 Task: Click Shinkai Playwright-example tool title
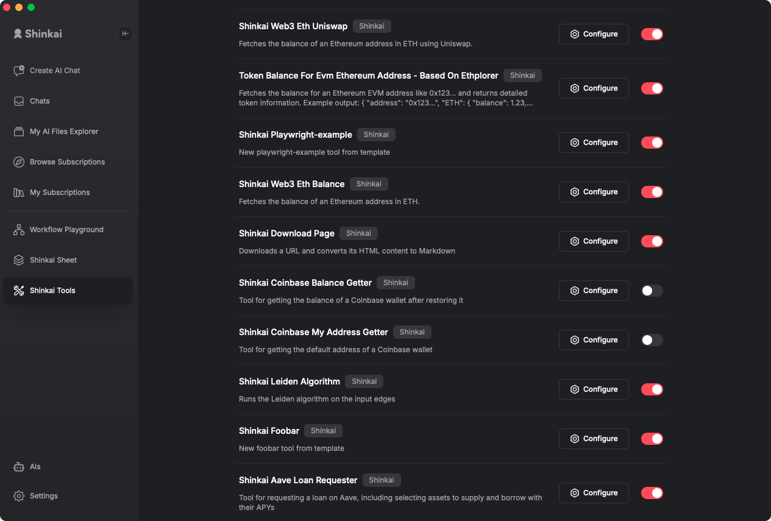[x=296, y=135]
